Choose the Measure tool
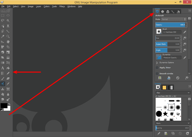Viewport: 192px width, 137px height. pyautogui.click(x=3, y=42)
